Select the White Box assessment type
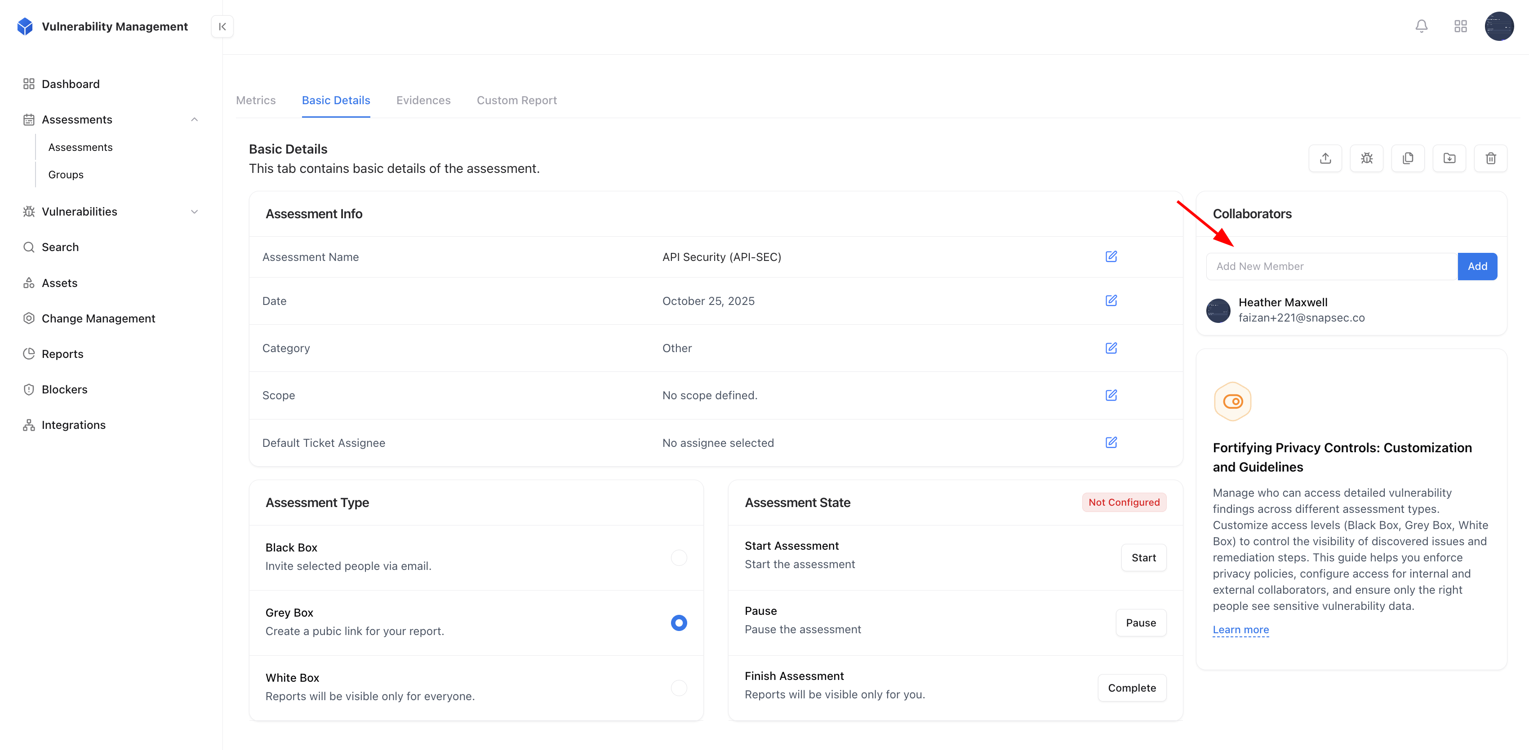This screenshot has width=1529, height=750. pos(679,688)
